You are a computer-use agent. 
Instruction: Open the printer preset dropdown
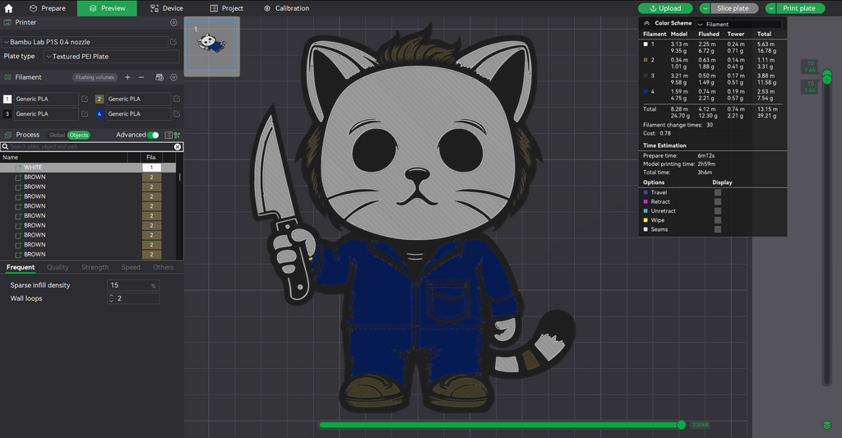point(85,42)
